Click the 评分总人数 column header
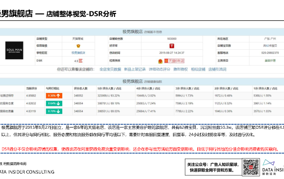Image resolution: width=284 pixels, height=179 pixels. (81, 89)
